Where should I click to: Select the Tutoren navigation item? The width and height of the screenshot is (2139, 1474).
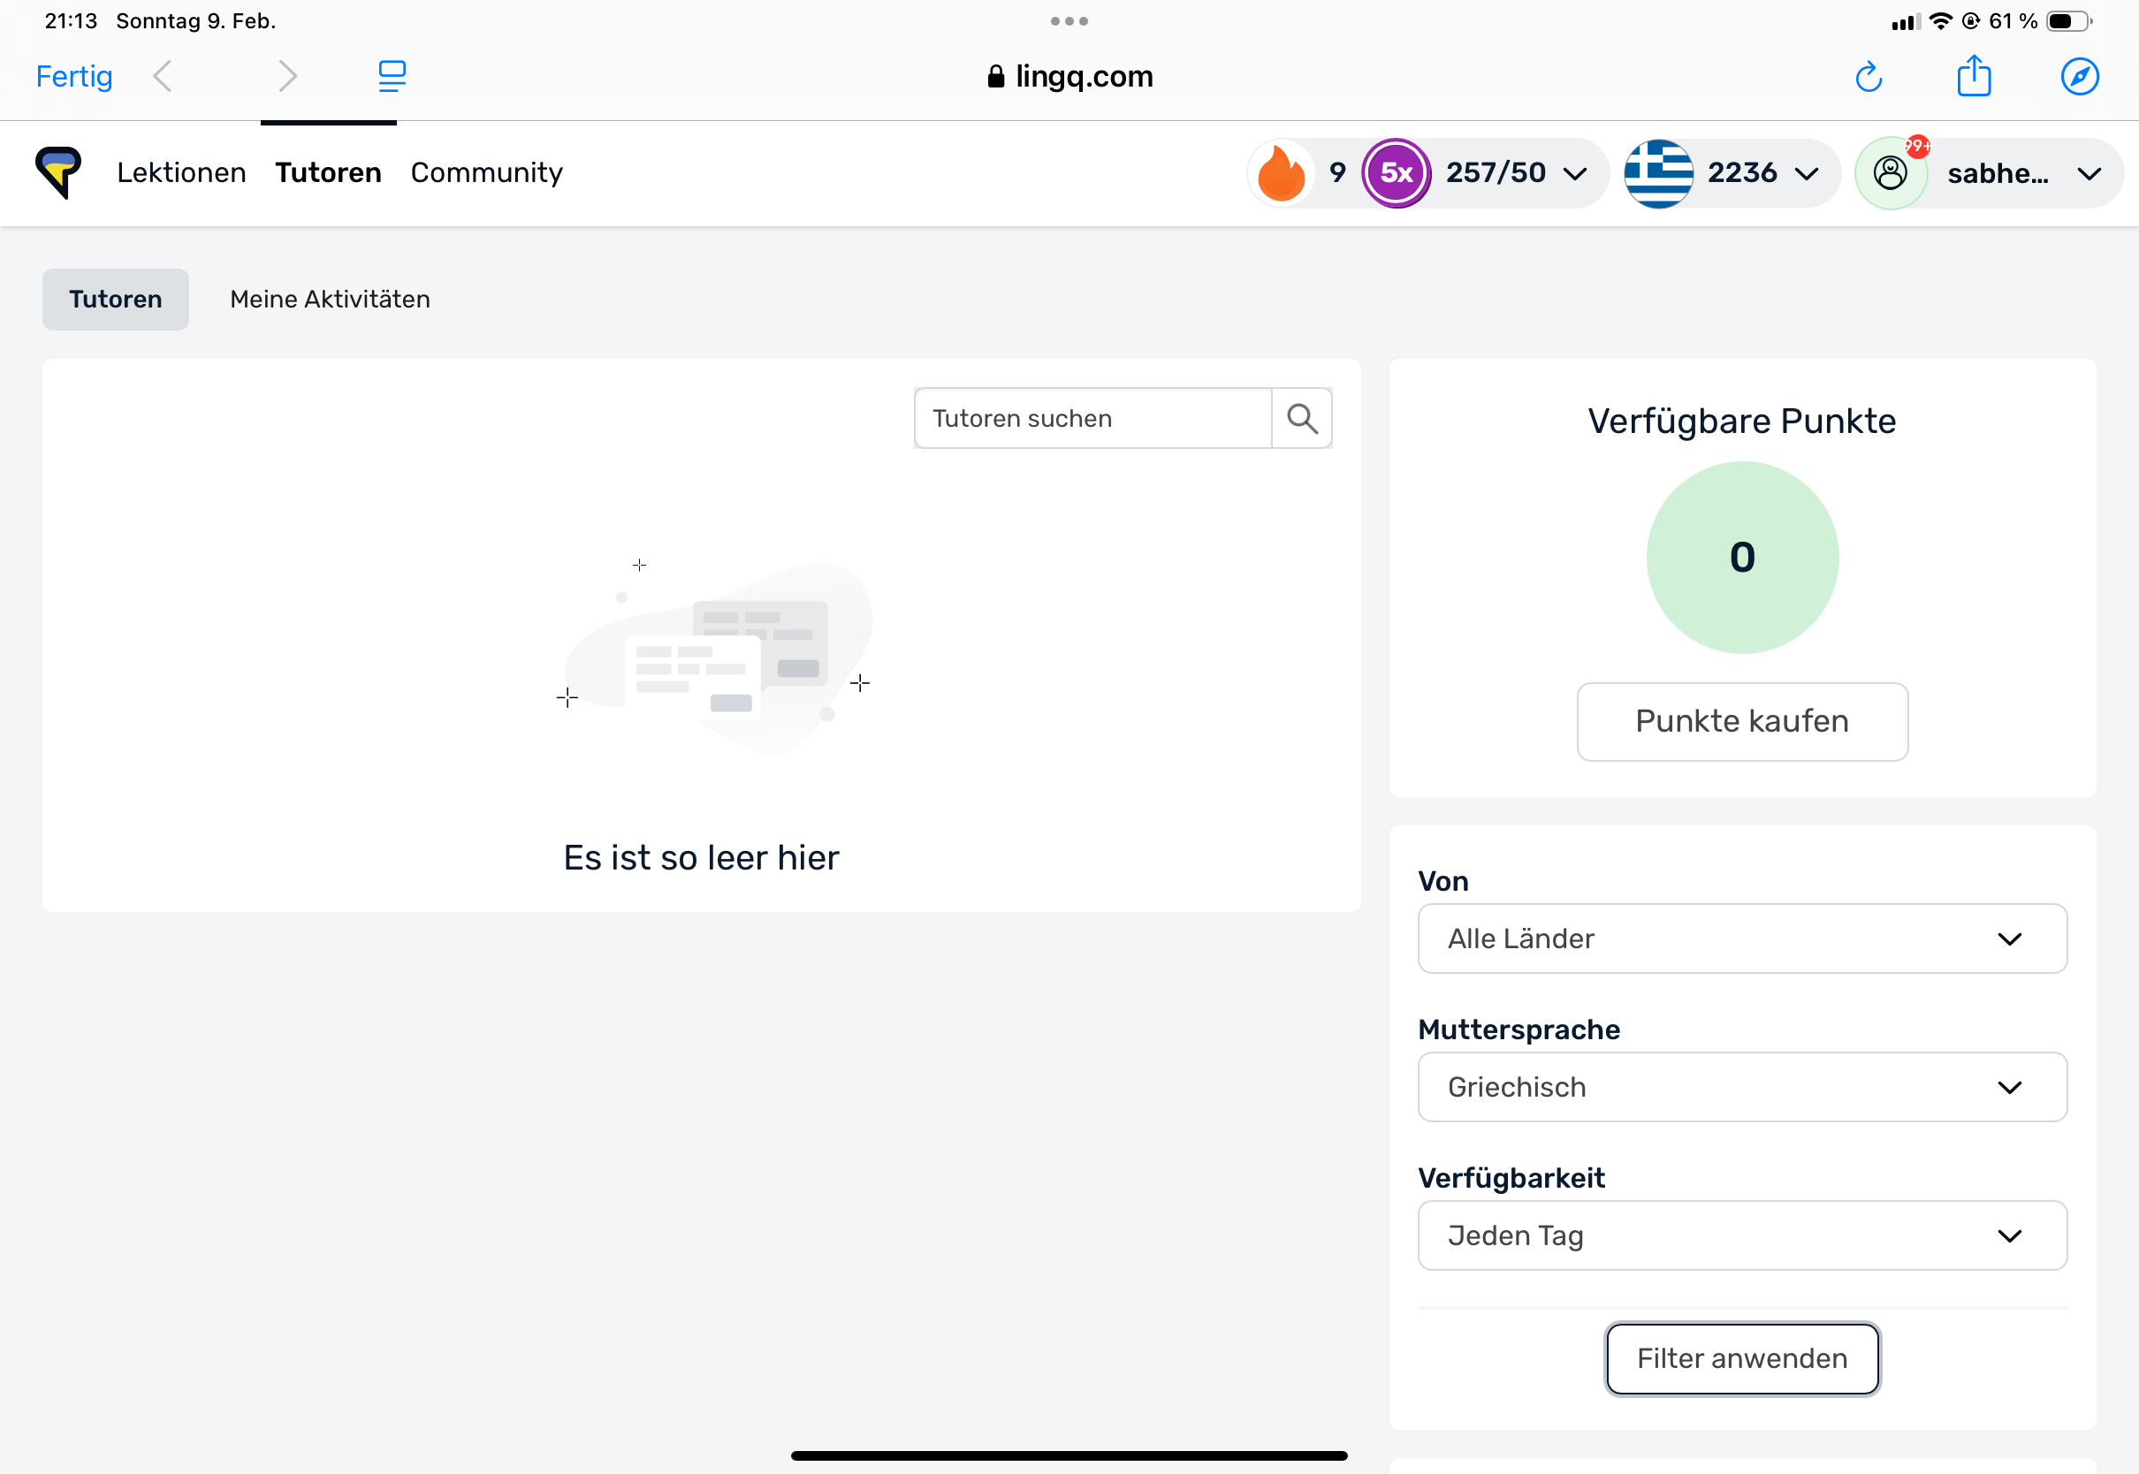pyautogui.click(x=328, y=172)
